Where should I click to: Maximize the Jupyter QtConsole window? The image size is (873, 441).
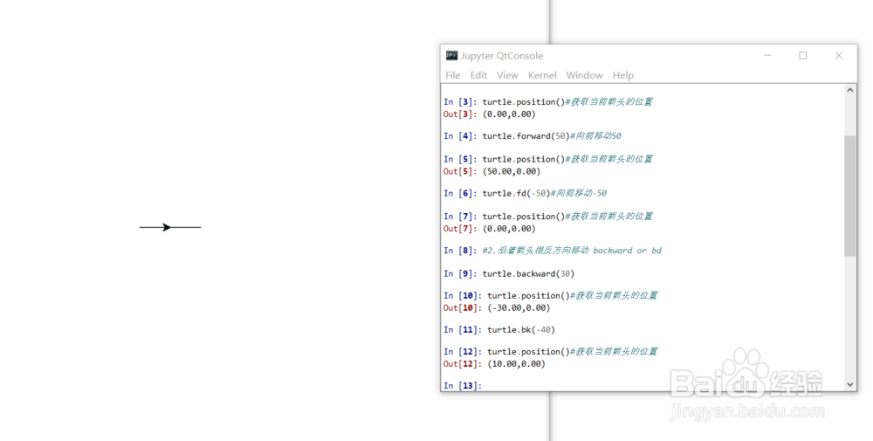coord(803,56)
